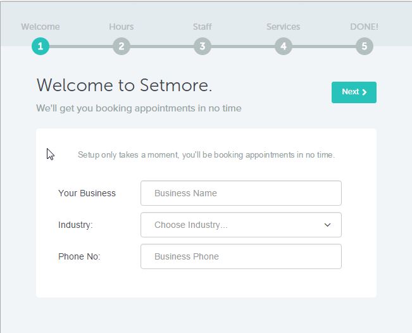Click the step 1 Welcome circle

coord(41,46)
